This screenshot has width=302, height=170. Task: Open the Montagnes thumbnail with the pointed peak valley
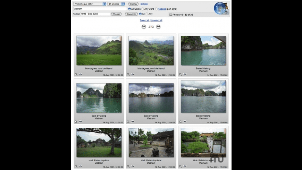point(151,50)
